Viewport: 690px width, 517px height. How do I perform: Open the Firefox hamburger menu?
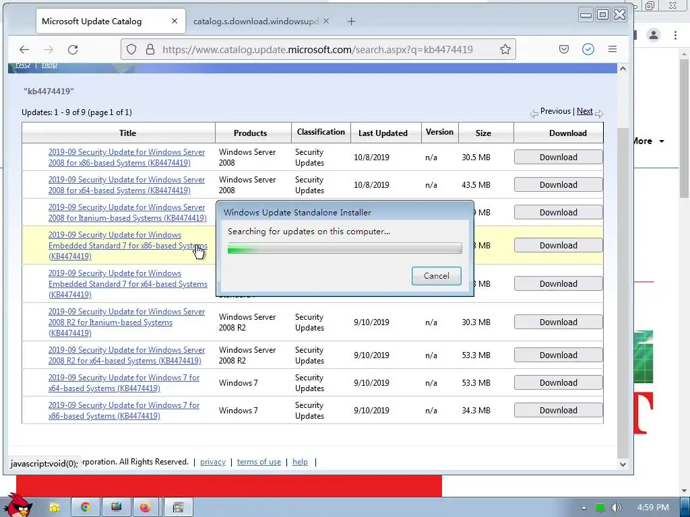(612, 49)
